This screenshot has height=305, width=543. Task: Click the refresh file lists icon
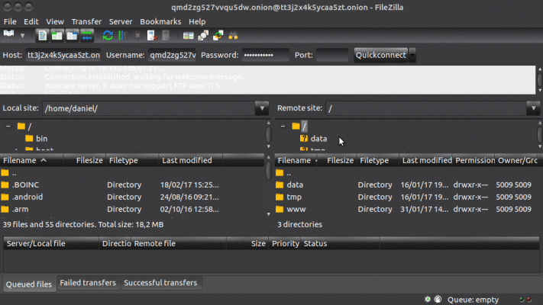(108, 35)
